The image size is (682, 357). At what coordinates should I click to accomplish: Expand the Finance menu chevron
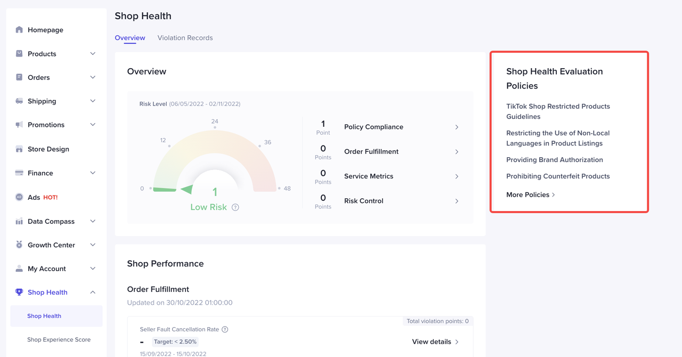pos(93,173)
